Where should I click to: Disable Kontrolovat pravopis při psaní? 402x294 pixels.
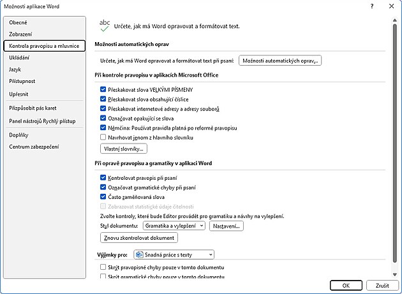point(103,178)
